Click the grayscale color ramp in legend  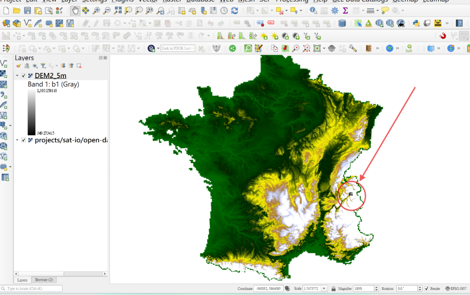click(x=31, y=111)
